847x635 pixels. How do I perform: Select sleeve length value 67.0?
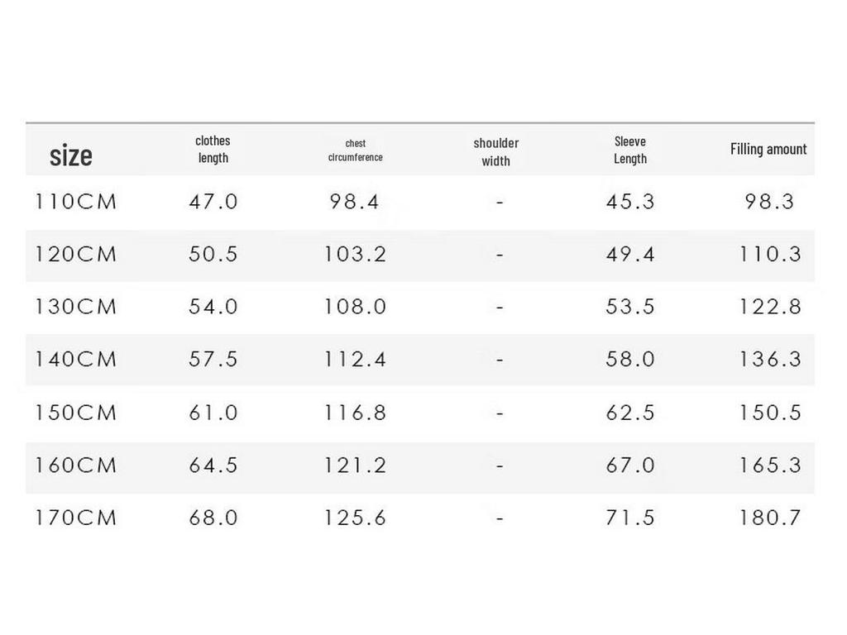[630, 466]
